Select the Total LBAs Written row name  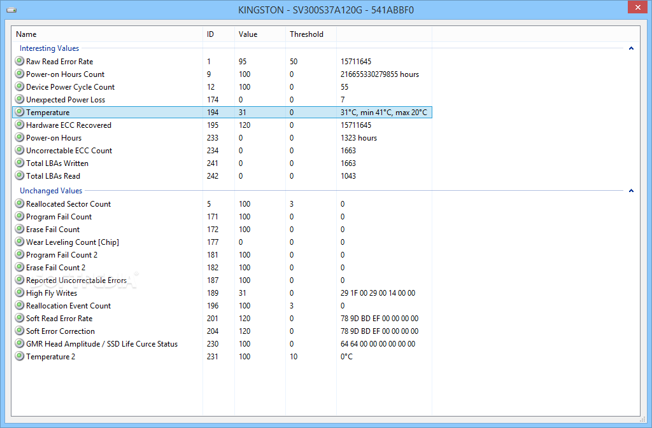(x=57, y=163)
